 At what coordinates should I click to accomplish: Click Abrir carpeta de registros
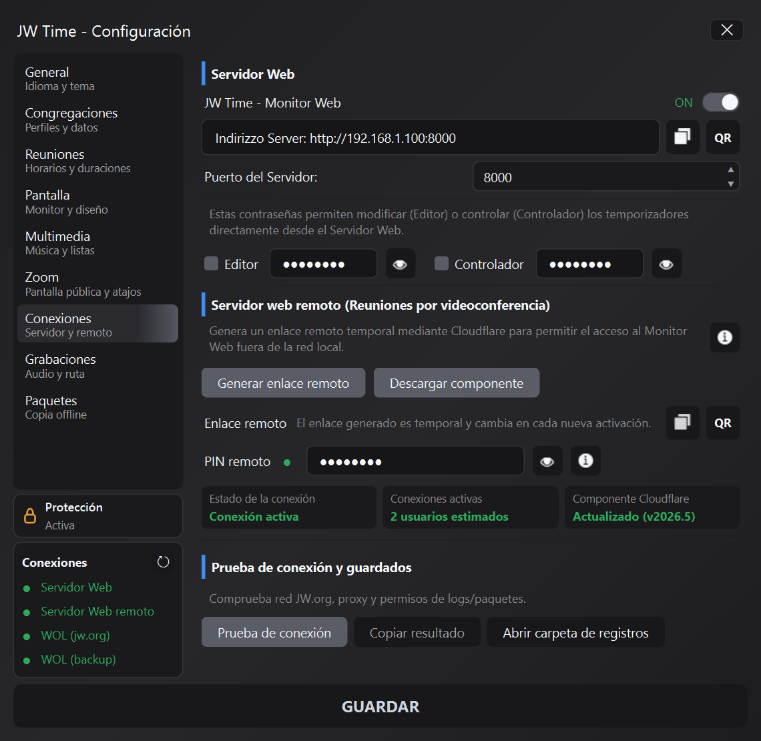575,632
